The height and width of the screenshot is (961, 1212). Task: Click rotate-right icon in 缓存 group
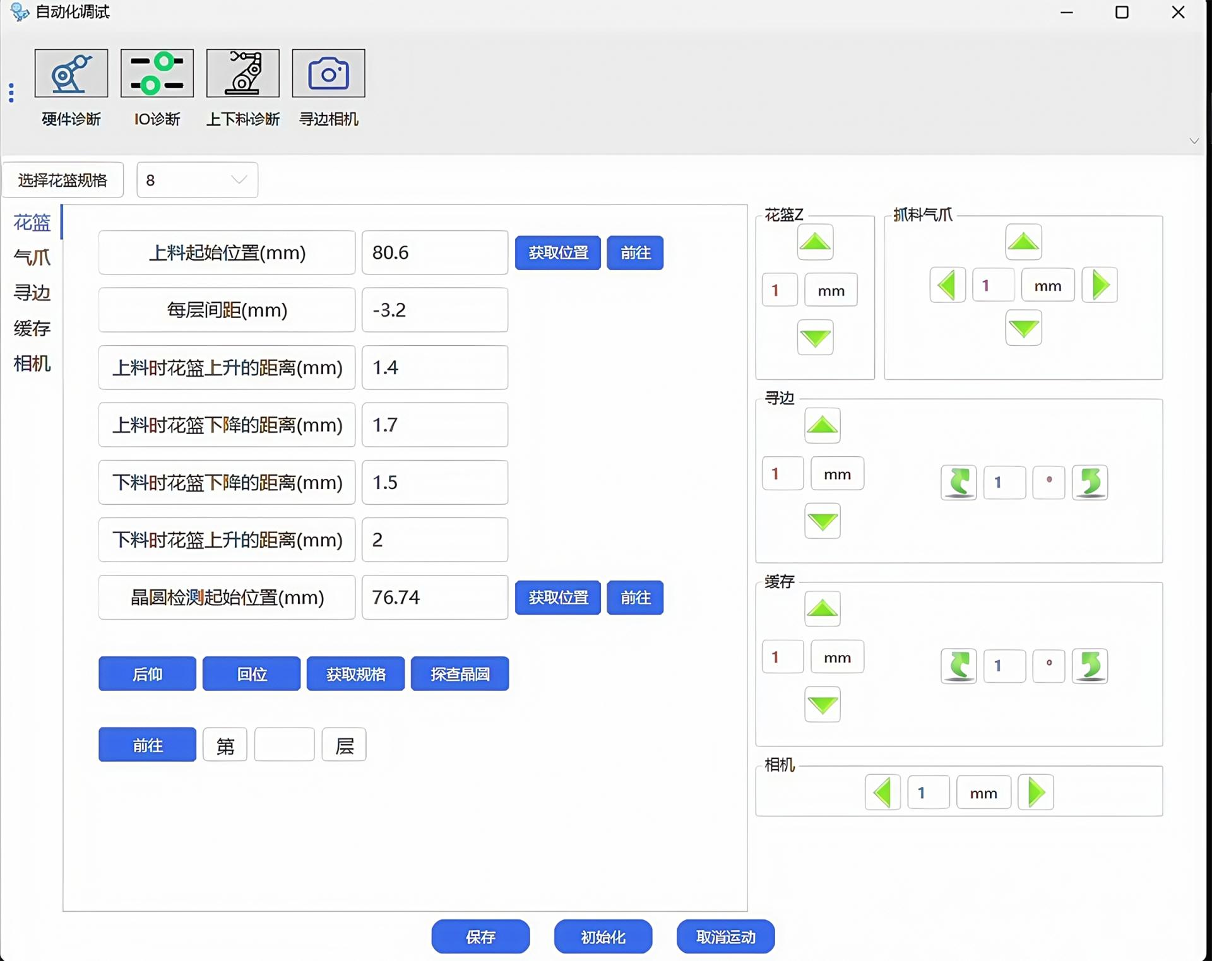coord(1090,666)
